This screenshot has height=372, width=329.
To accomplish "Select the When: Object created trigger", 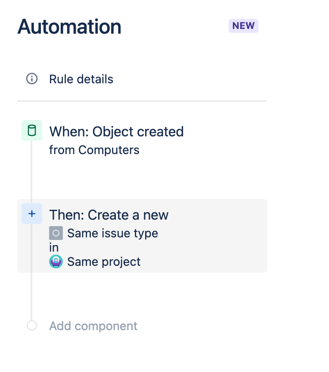I will point(116,131).
